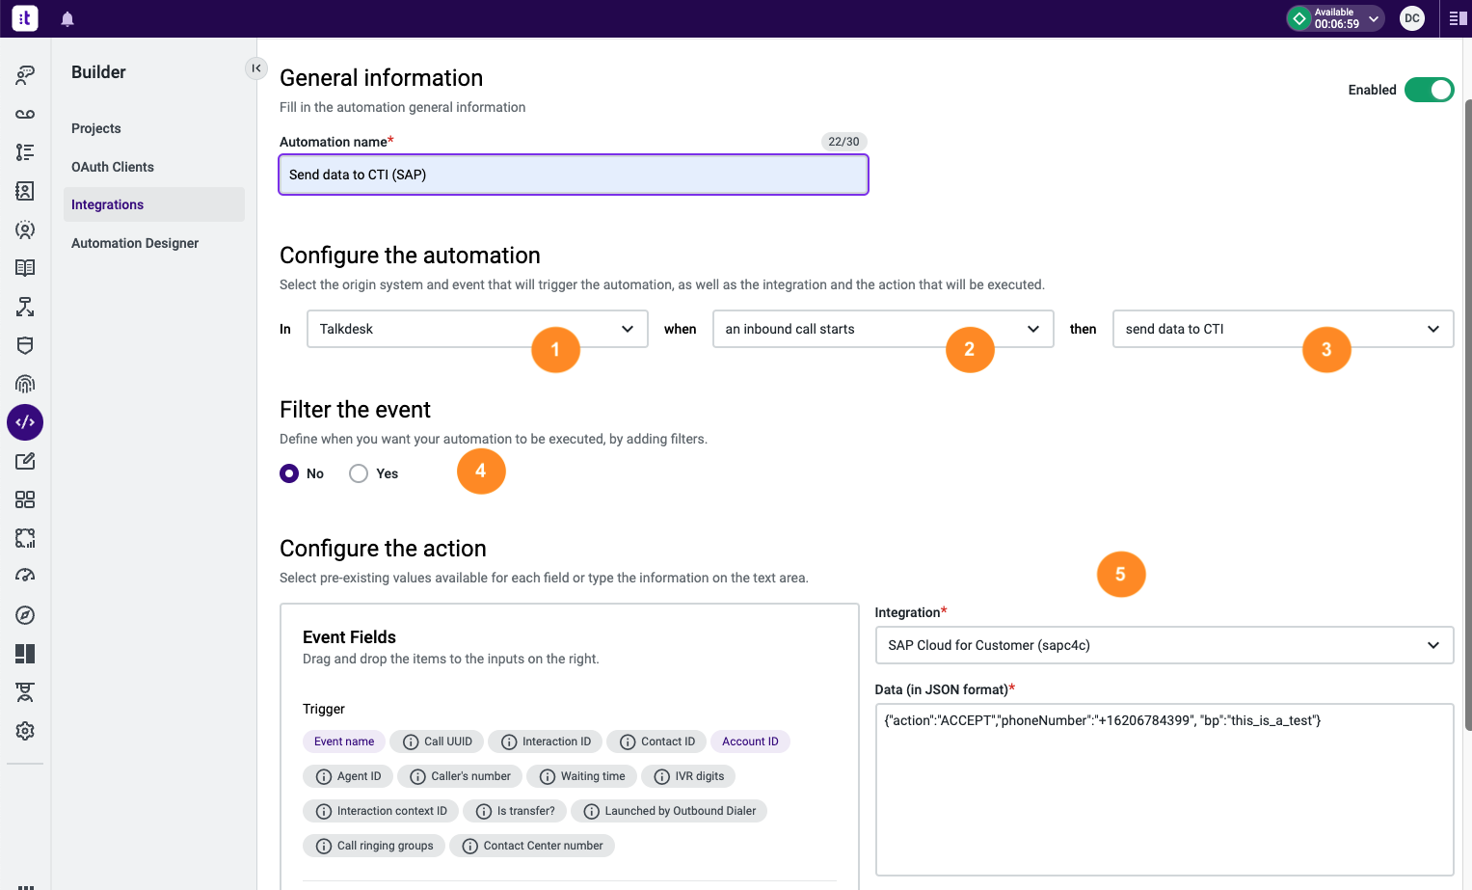This screenshot has height=890, width=1472.
Task: Open the activities list icon in sidebar
Action: click(25, 152)
